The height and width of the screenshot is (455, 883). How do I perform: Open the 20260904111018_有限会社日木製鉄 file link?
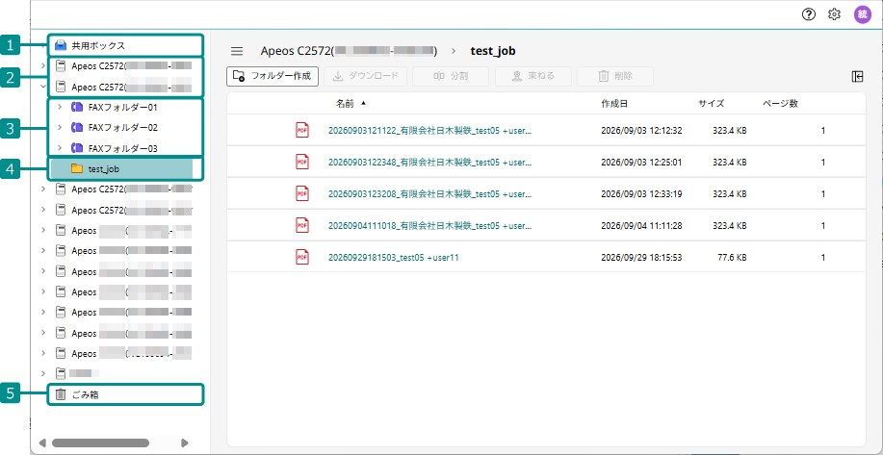pos(429,225)
